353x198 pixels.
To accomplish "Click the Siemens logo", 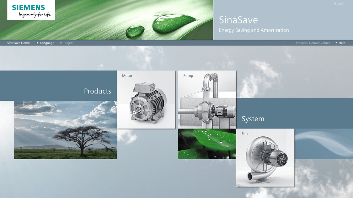I will tap(31, 10).
